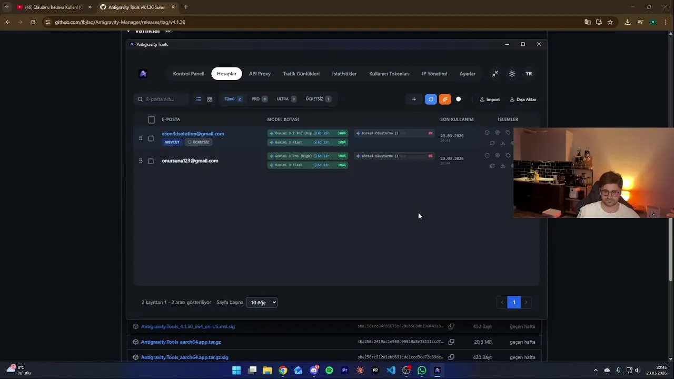The image size is (674, 379).
Task: Open Spotify from taskbar
Action: pos(329,371)
